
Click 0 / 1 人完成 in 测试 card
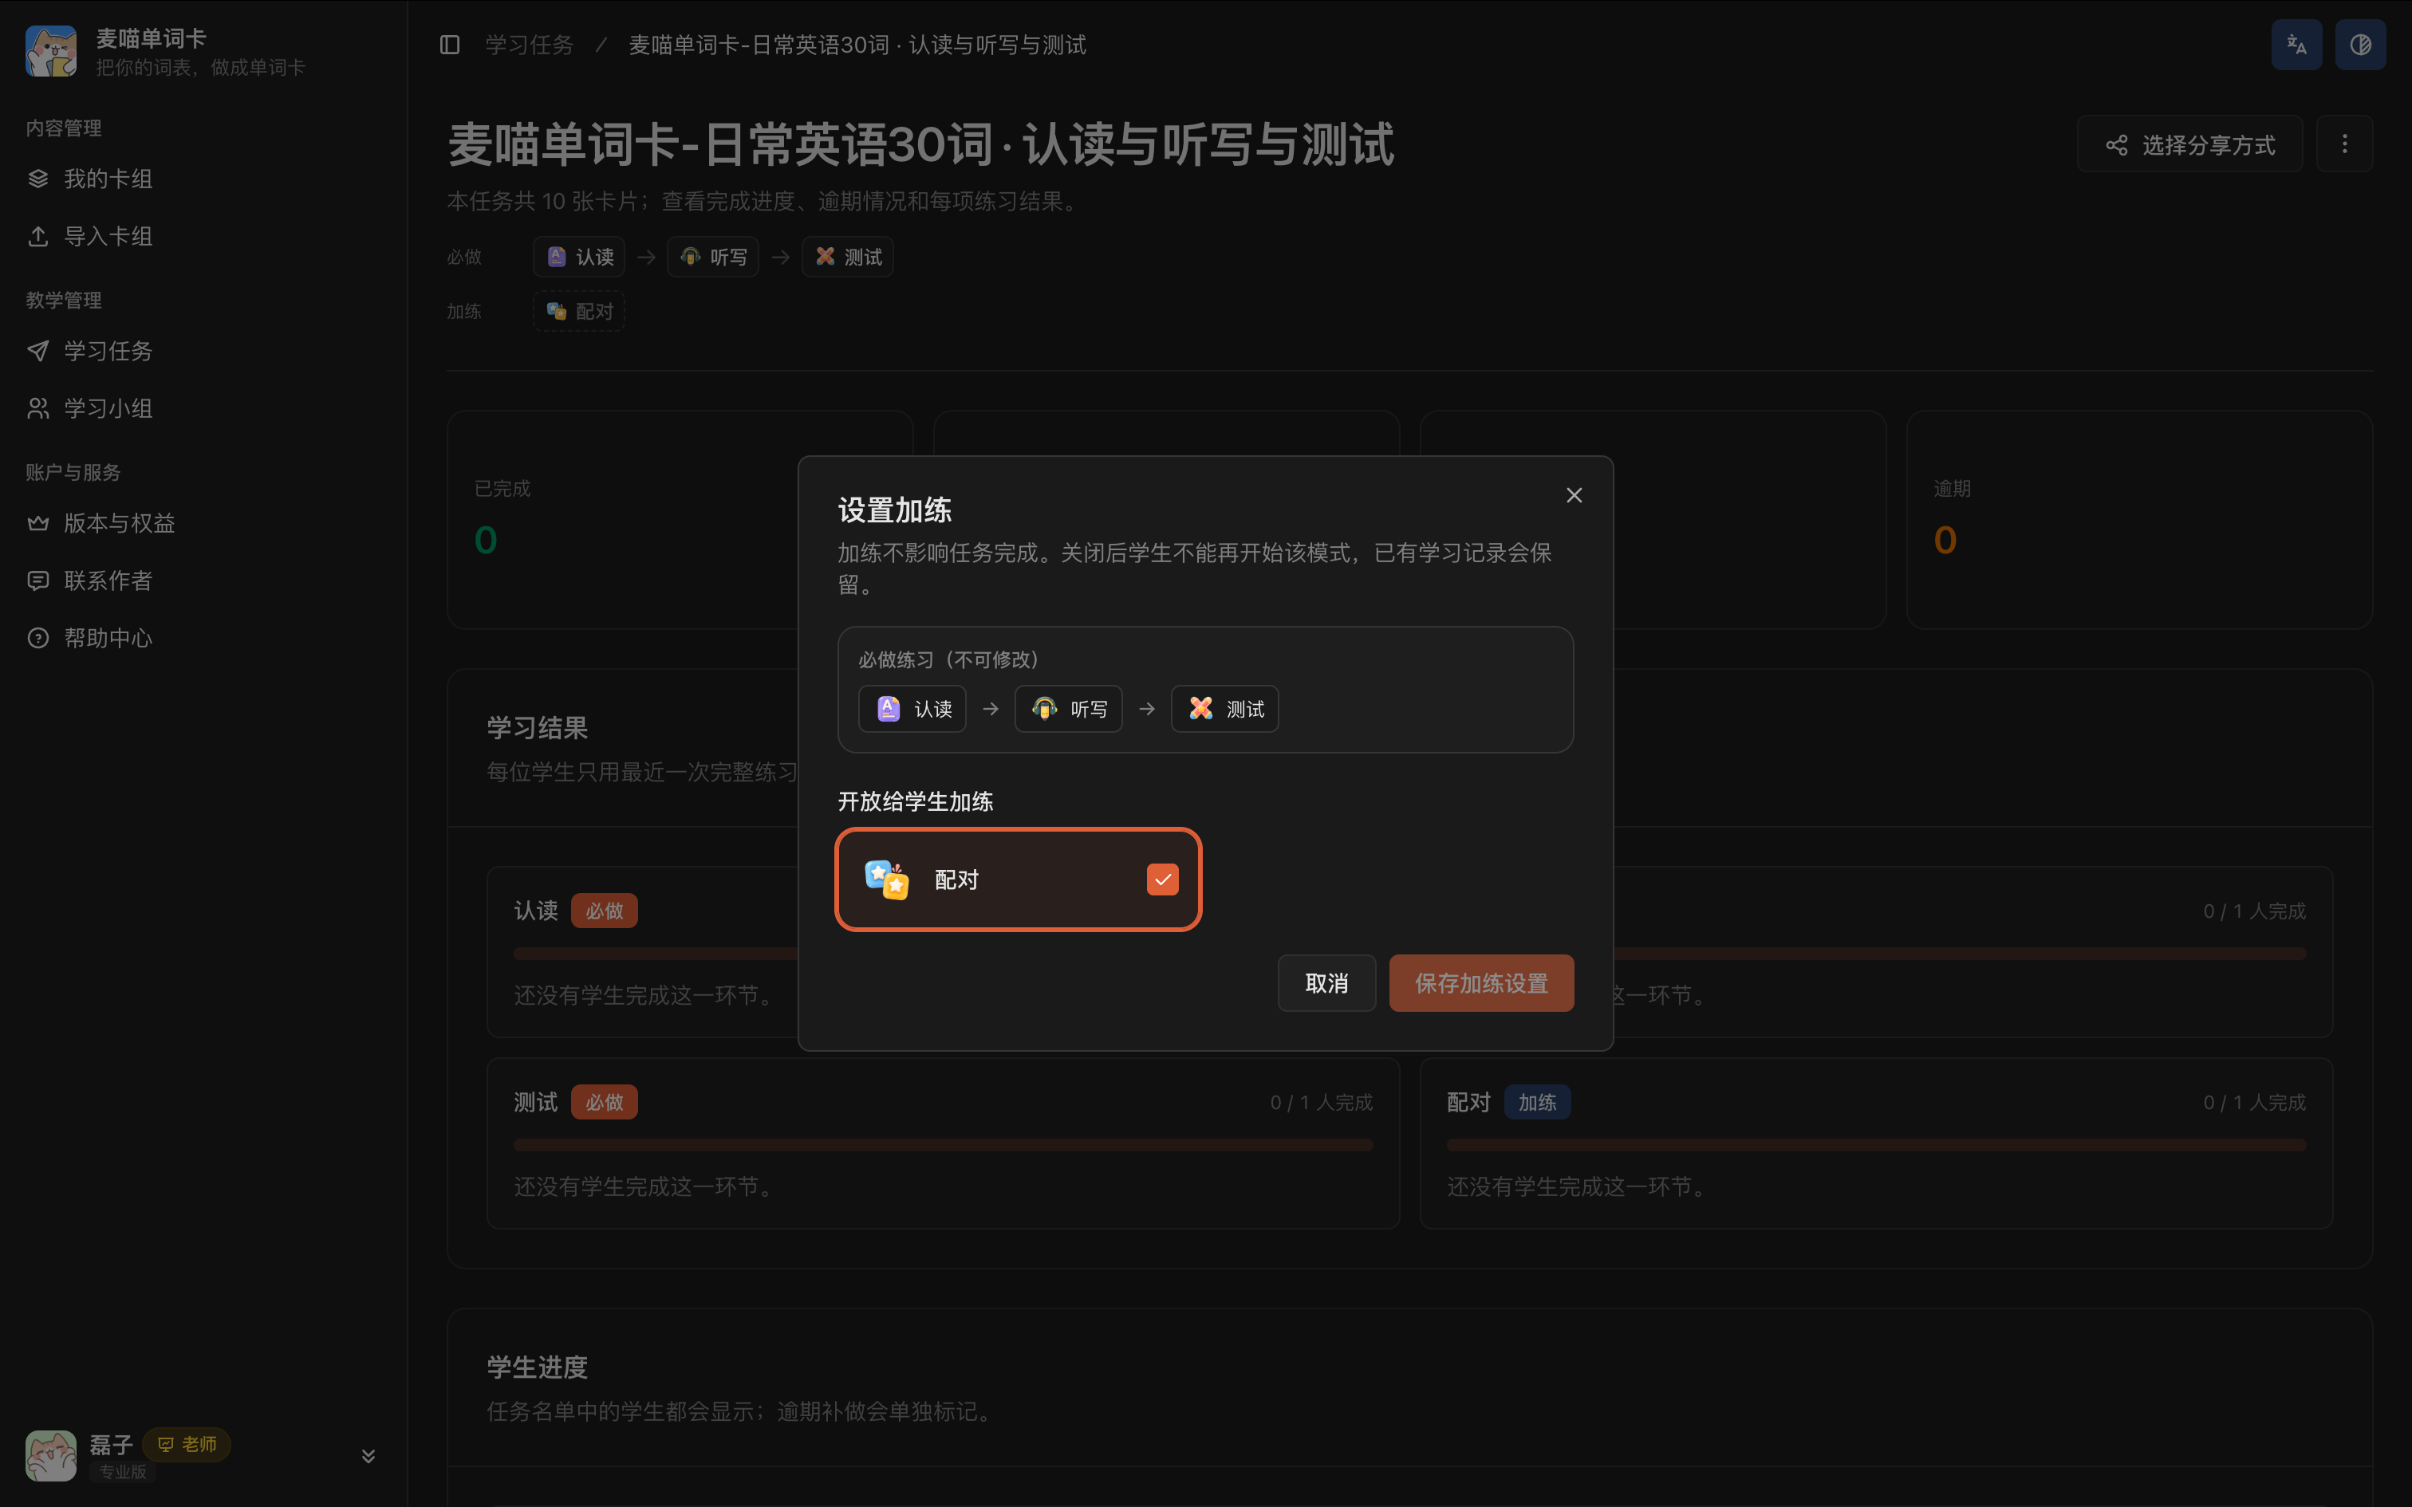tap(1322, 1102)
